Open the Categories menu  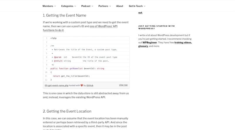click(67, 6)
